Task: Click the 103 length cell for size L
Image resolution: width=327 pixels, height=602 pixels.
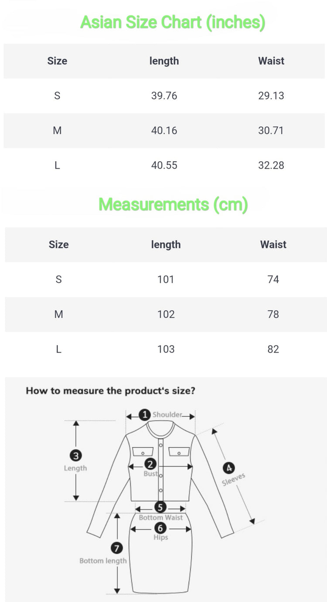Action: 166,349
